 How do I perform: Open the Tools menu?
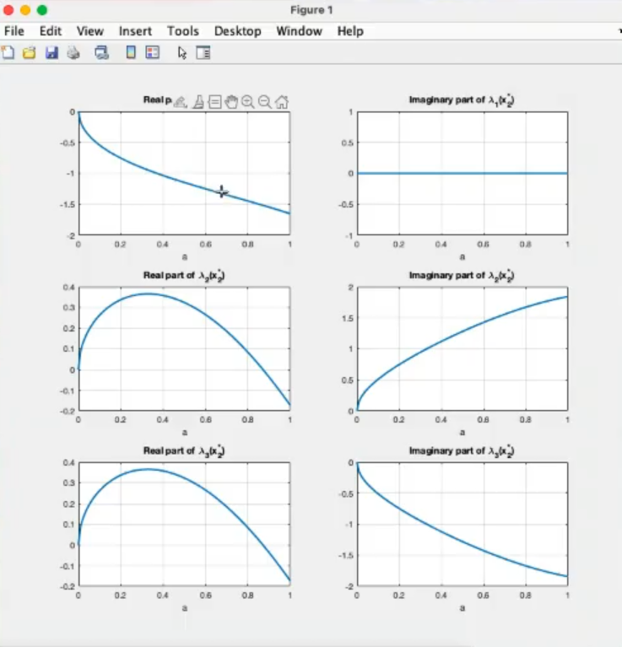[x=183, y=31]
